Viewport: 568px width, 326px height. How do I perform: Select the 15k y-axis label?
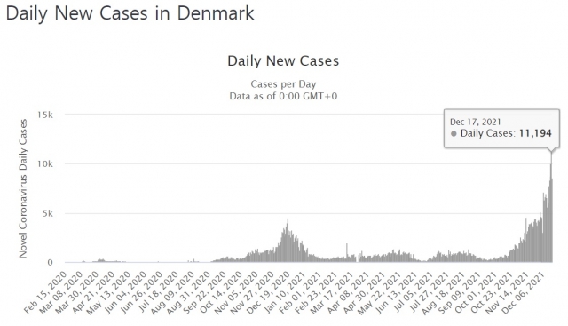(x=45, y=115)
